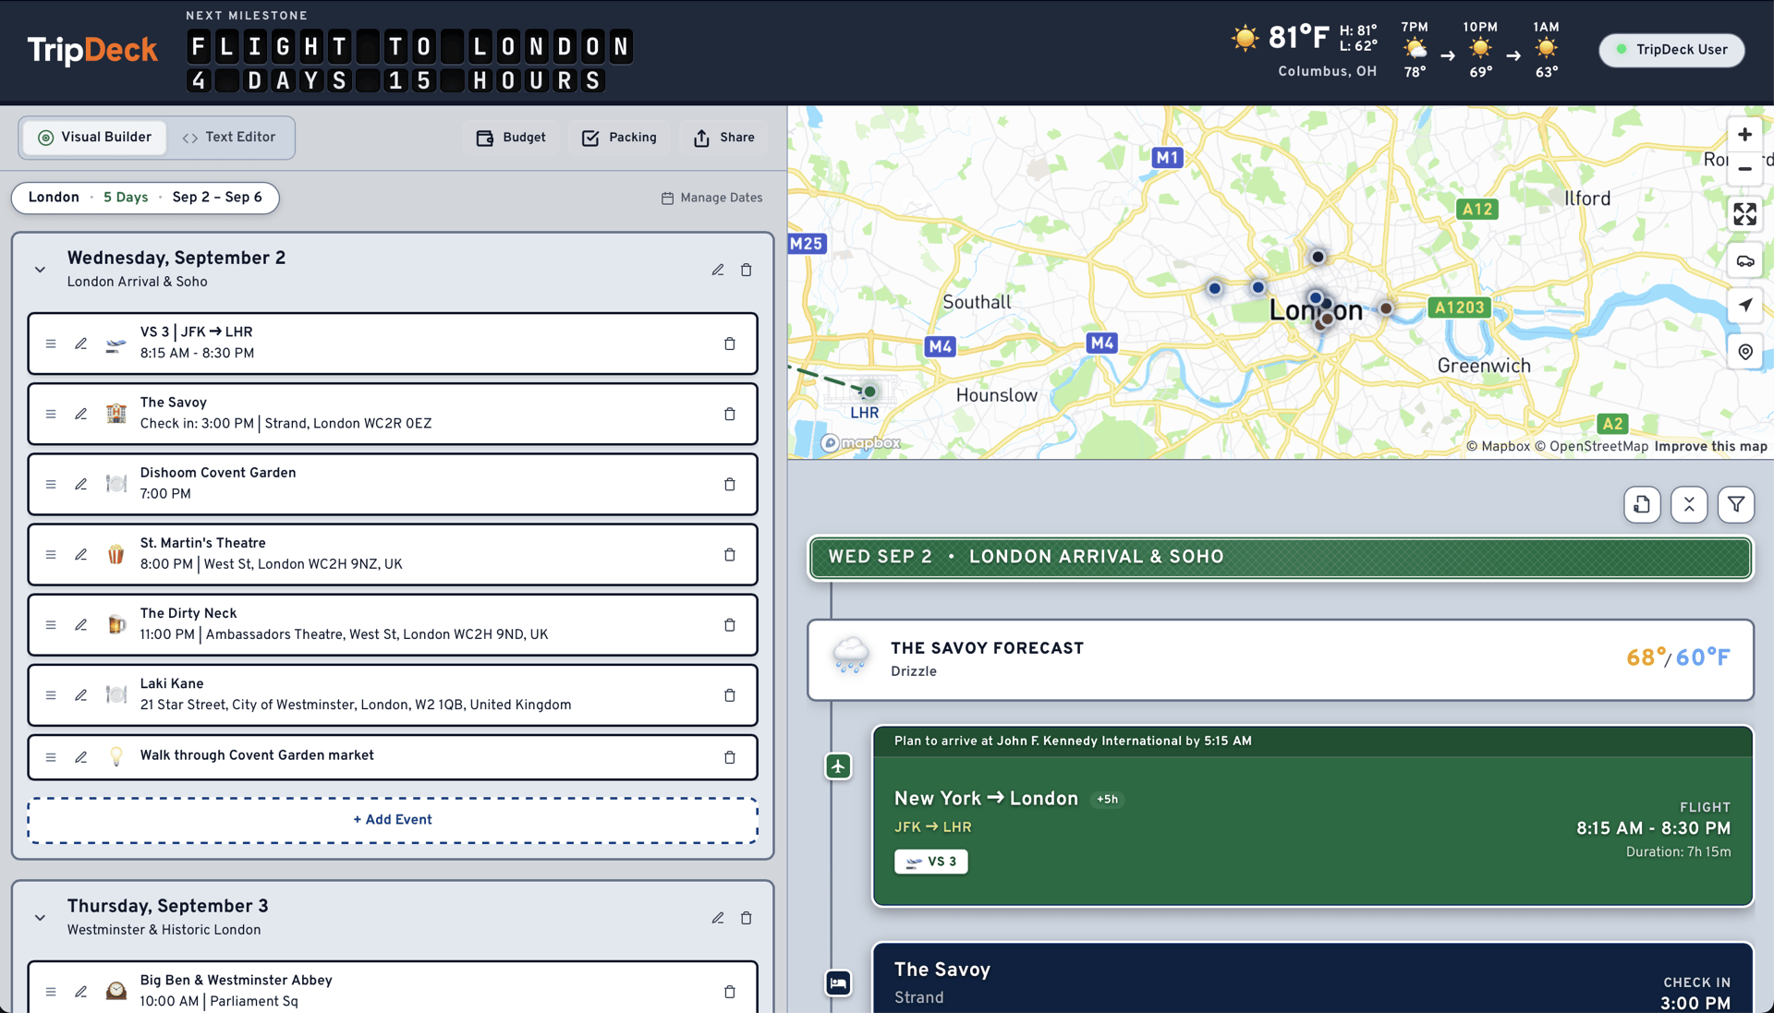Edit the VS 3 flight event
The width and height of the screenshot is (1774, 1013).
coord(81,344)
